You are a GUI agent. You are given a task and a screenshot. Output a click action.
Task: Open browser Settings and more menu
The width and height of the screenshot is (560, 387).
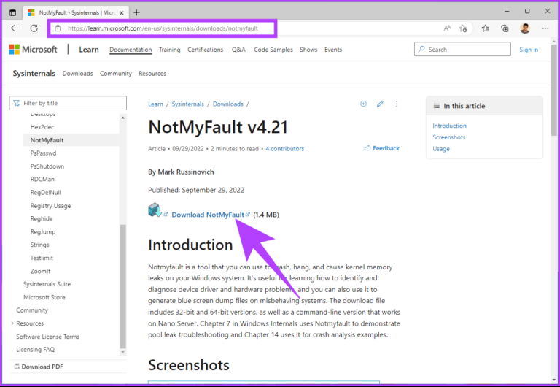tap(545, 28)
